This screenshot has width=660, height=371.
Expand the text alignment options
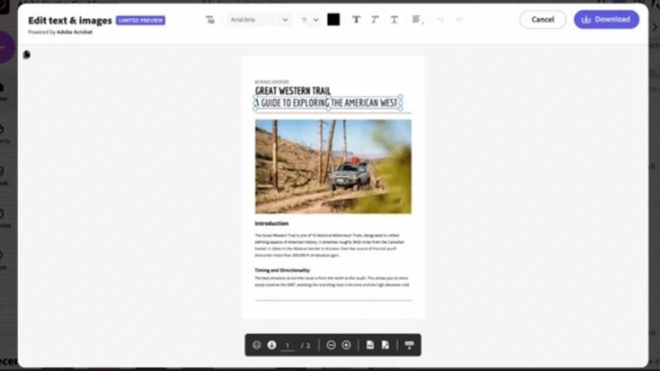tap(417, 20)
